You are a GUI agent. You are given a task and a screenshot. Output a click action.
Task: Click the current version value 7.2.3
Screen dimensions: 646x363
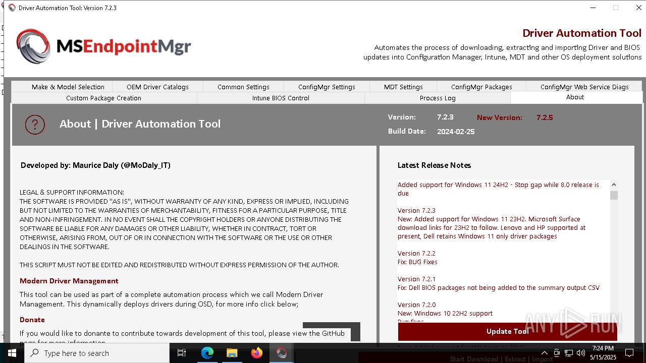pyautogui.click(x=445, y=117)
